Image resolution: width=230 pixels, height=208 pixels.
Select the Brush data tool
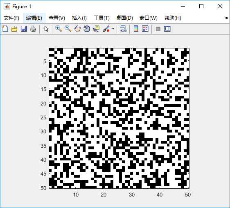(106, 29)
